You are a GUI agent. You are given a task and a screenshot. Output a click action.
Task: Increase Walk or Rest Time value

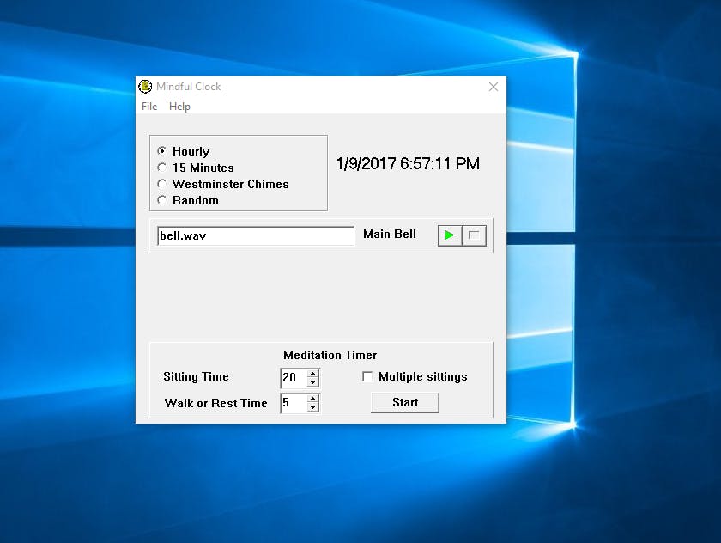point(312,399)
